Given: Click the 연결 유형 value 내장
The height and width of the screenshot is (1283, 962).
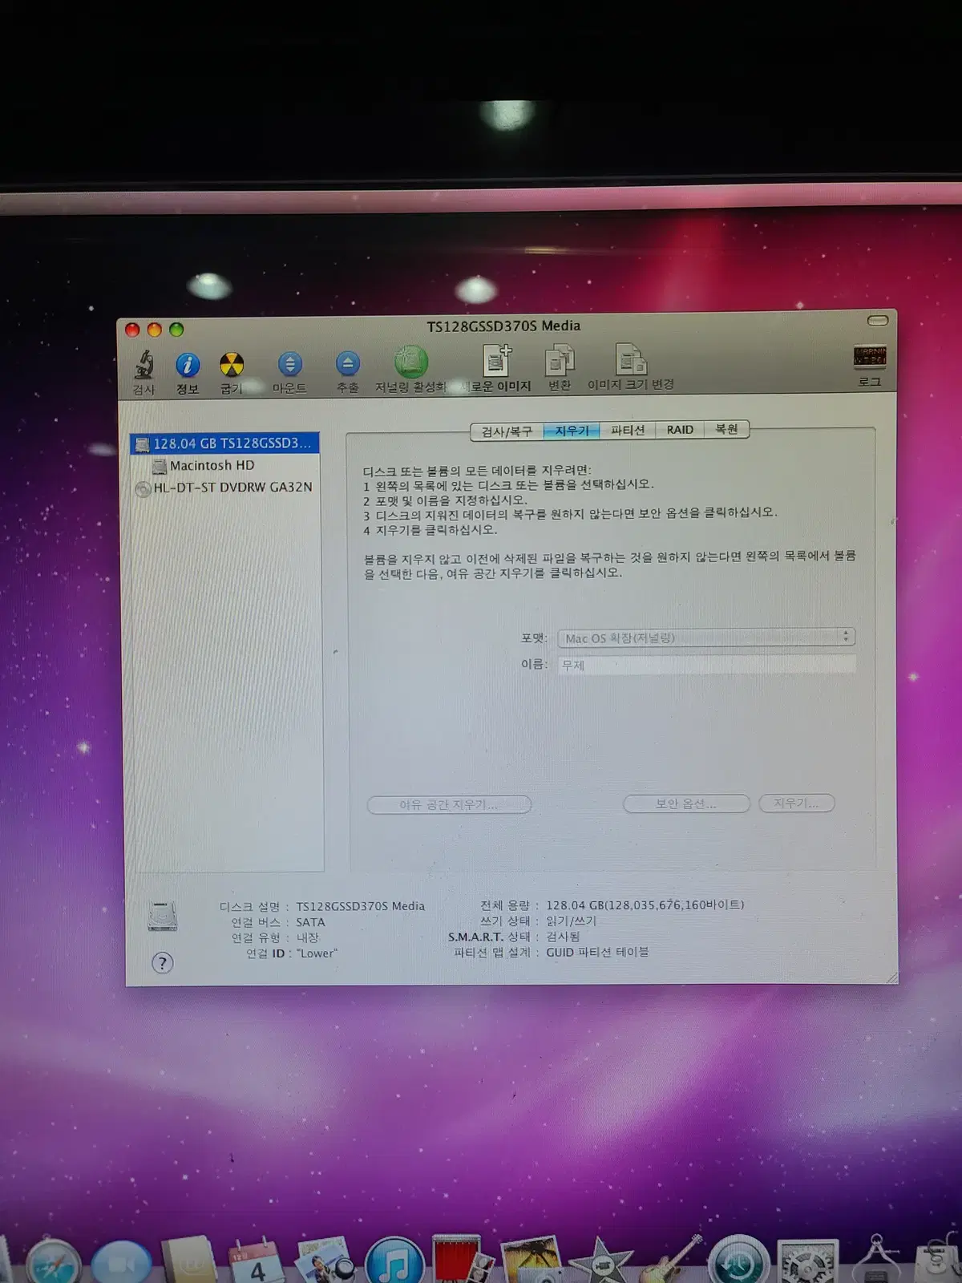Looking at the screenshot, I should 307,937.
